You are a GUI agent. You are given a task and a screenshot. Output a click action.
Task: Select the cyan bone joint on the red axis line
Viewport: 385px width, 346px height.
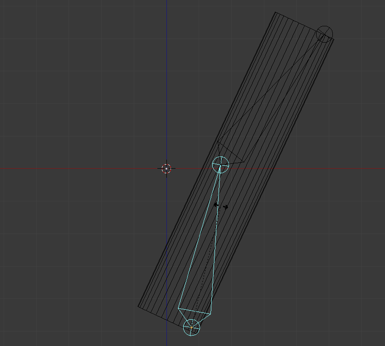pyautogui.click(x=220, y=165)
